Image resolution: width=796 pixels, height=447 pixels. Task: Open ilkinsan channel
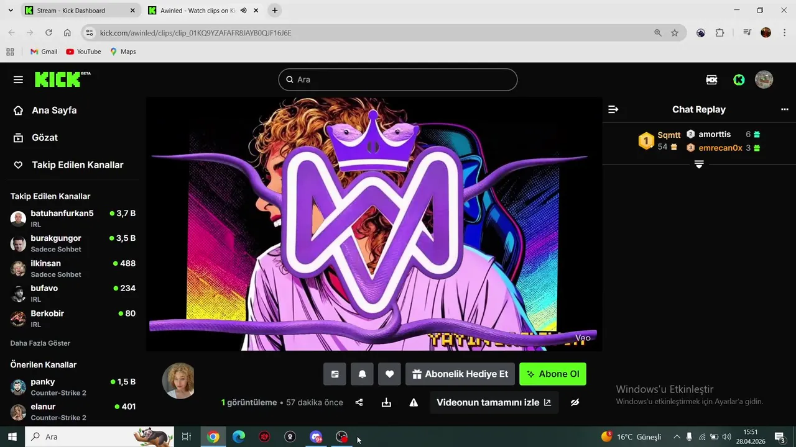pyautogui.click(x=73, y=269)
